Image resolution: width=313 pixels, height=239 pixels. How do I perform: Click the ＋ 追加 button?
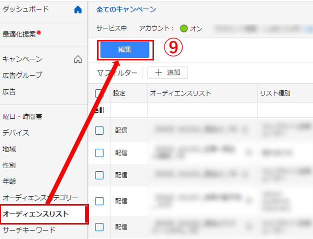[x=167, y=73]
